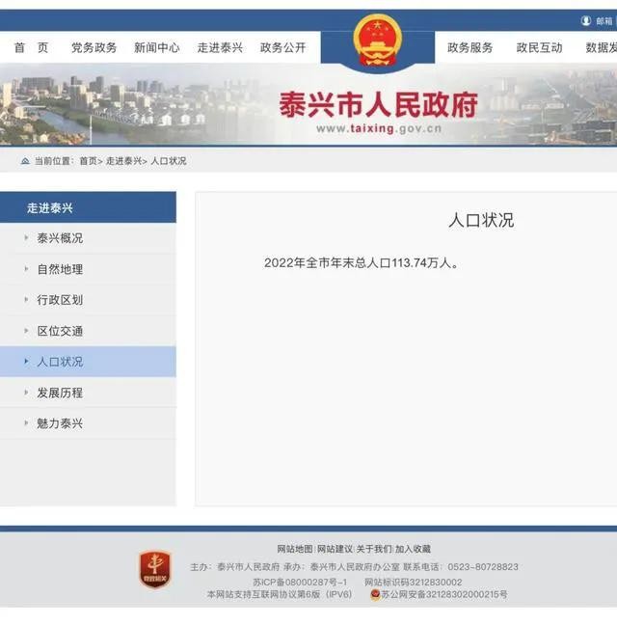Click the 邮箱 user icon at top right
The image size is (617, 625).
(585, 20)
